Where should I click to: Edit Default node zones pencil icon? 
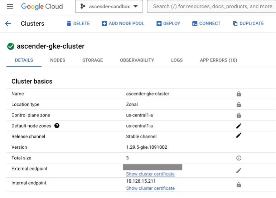click(239, 126)
